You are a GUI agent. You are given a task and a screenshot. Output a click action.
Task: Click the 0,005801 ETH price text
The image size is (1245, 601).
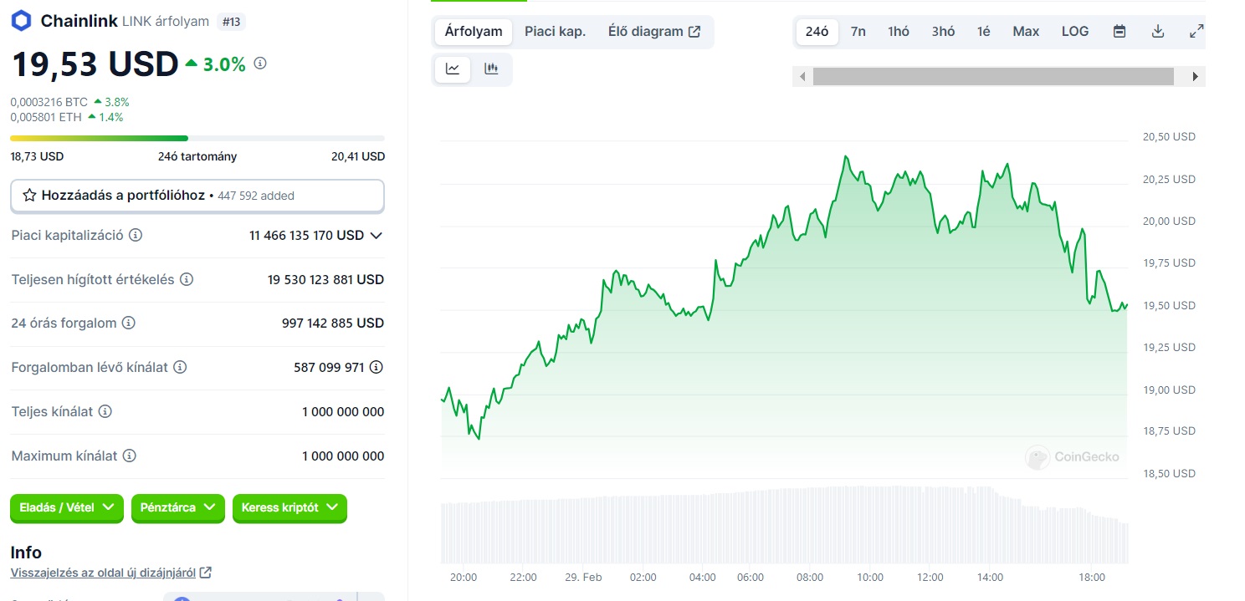[46, 117]
